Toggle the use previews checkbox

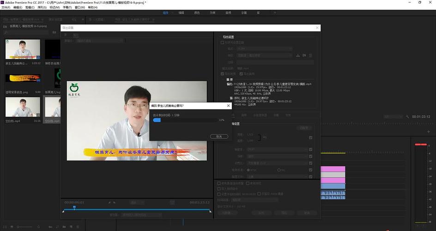248,183
